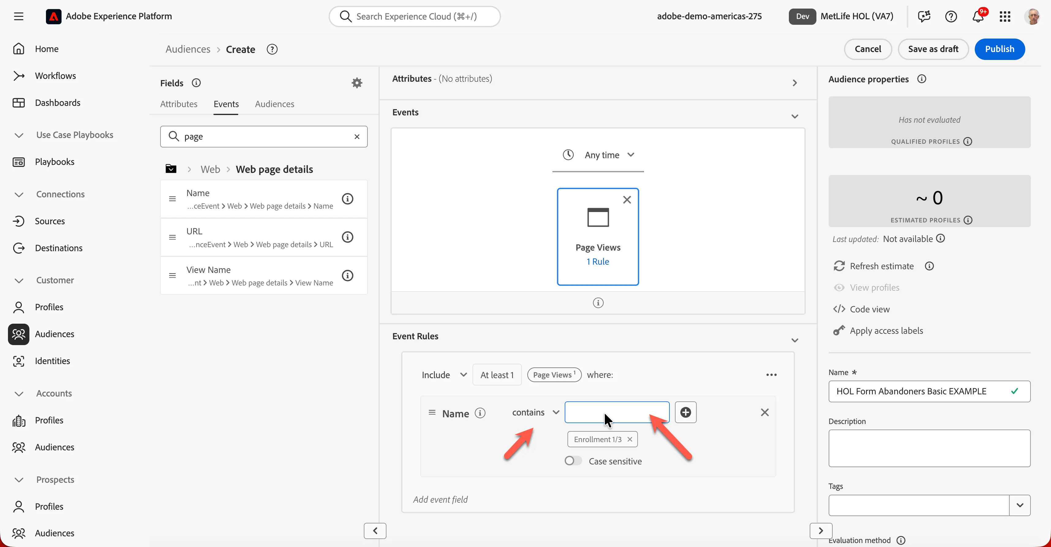
Task: Click the Audiences breadcrumb link
Action: 188,49
